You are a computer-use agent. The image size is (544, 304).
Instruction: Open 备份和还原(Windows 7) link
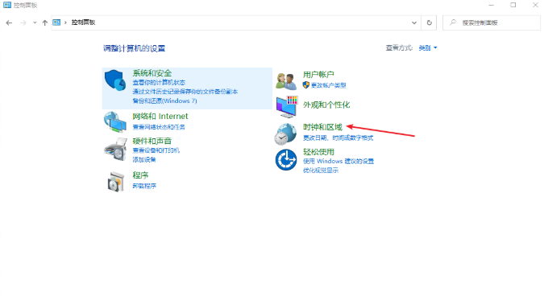(x=164, y=101)
